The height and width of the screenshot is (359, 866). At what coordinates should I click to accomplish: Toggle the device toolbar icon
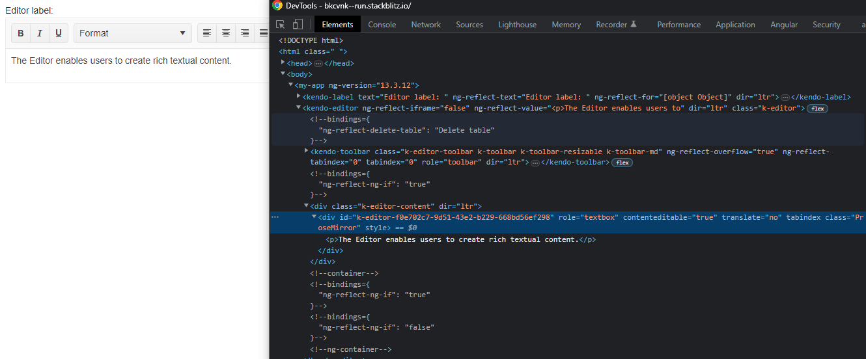coord(298,25)
